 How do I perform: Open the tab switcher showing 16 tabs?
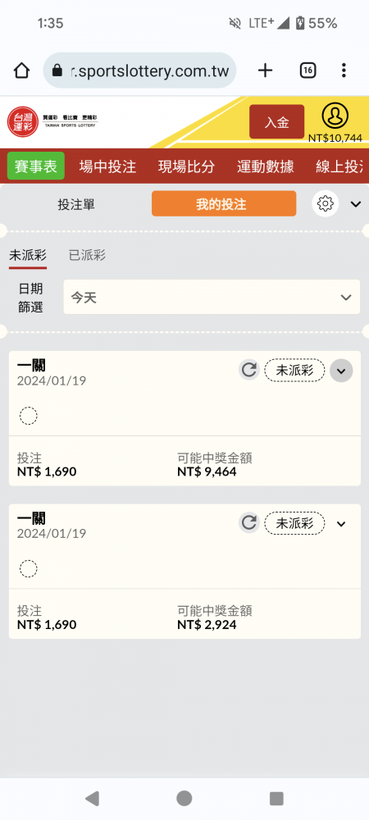click(307, 70)
